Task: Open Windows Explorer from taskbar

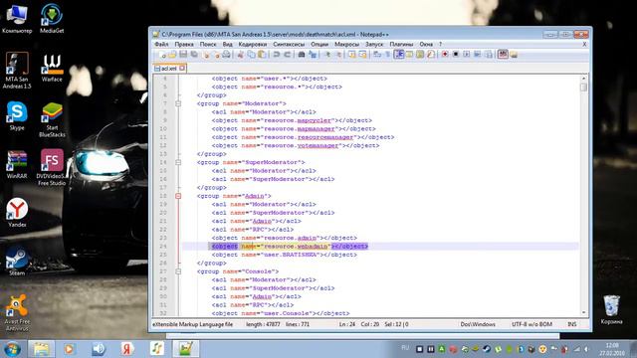Action: (x=41, y=349)
